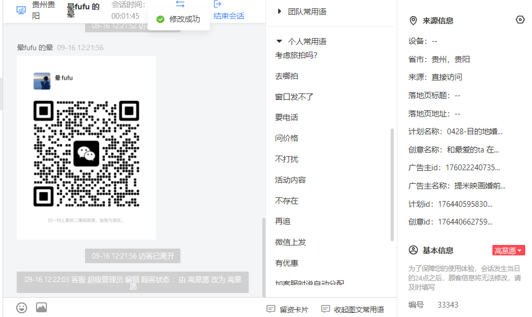Click the 来源信息 section heading
532x317 pixels.
(438, 21)
